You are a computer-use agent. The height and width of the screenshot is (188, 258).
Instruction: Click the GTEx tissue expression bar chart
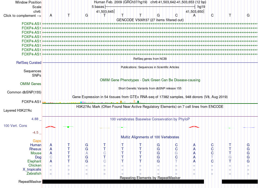pos(93,102)
